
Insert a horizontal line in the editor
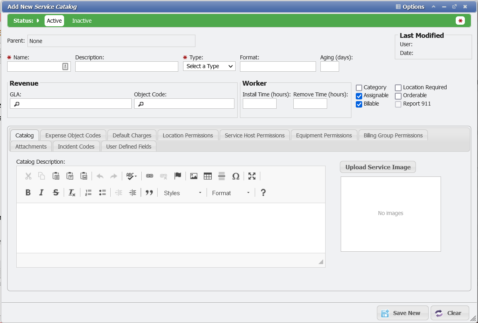click(222, 176)
